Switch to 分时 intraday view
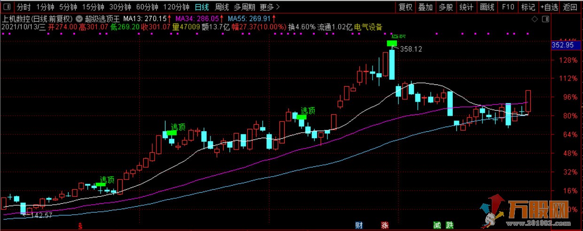Image resolution: width=583 pixels, height=231 pixels. (23, 7)
